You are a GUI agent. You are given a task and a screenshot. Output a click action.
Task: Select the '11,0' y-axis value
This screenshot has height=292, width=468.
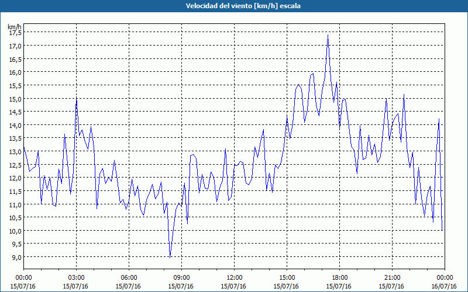coord(15,204)
